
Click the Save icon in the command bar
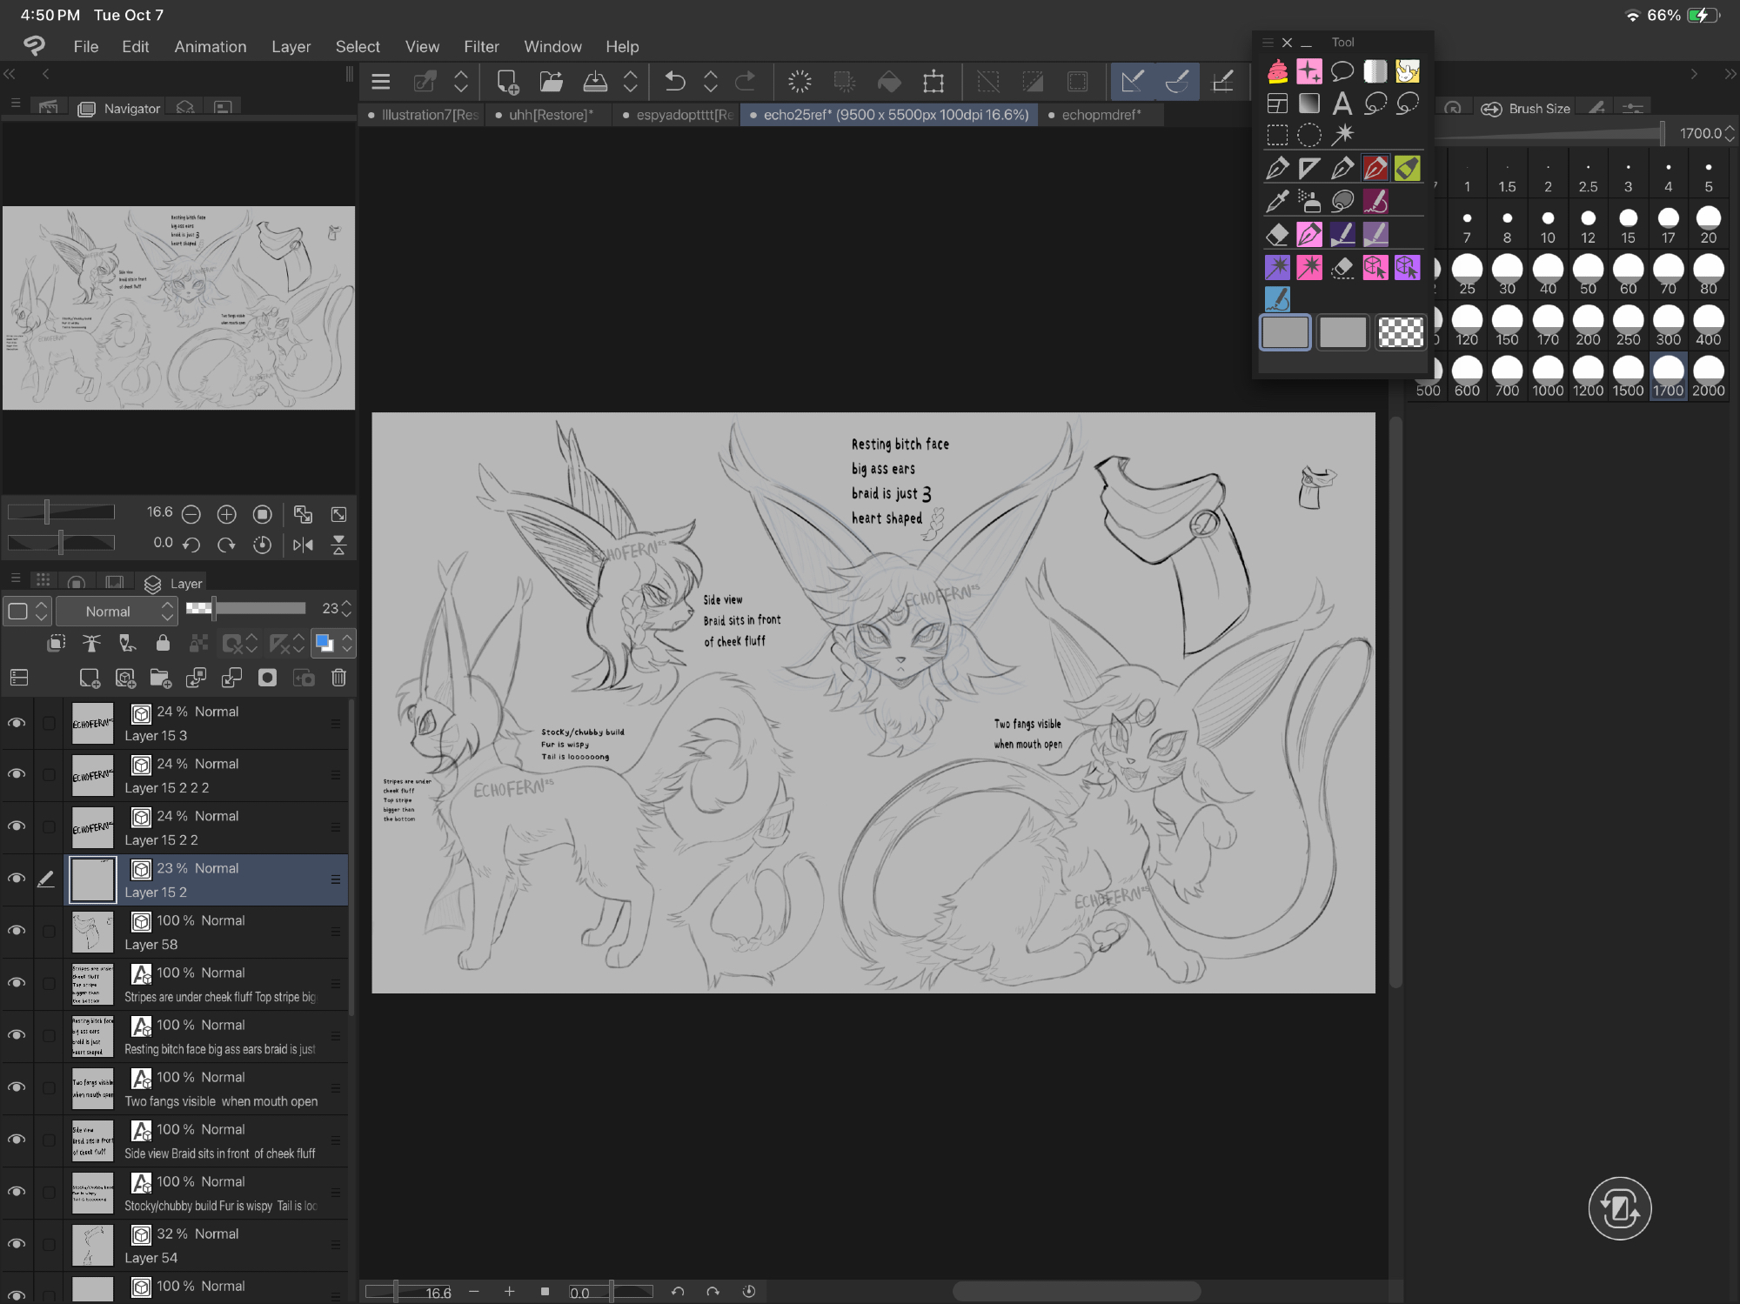tap(595, 82)
